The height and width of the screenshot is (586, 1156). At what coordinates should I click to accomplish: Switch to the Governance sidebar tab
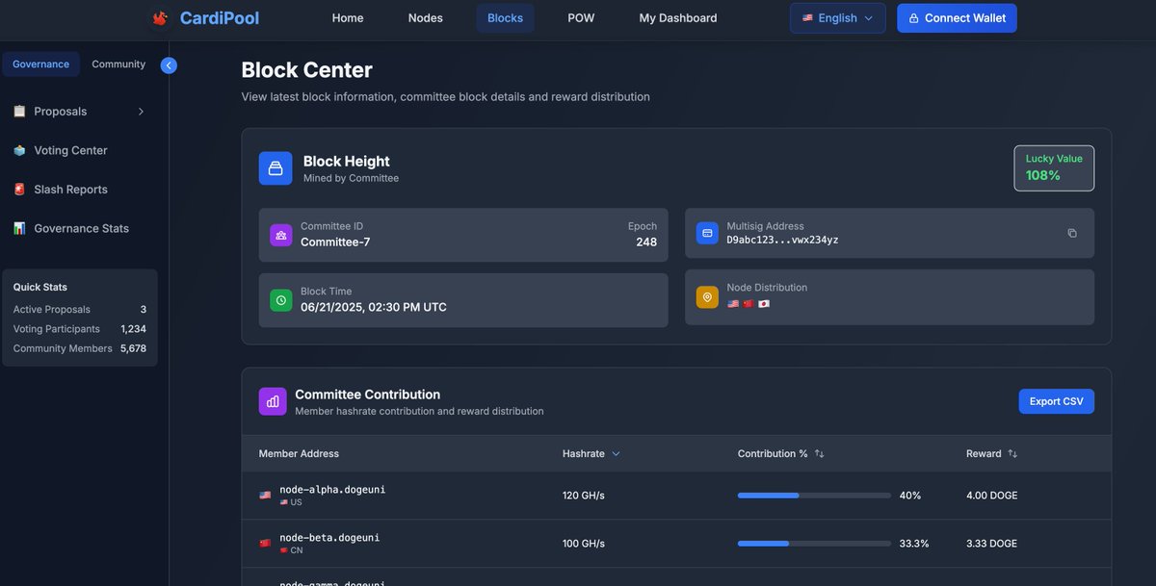[x=40, y=64]
